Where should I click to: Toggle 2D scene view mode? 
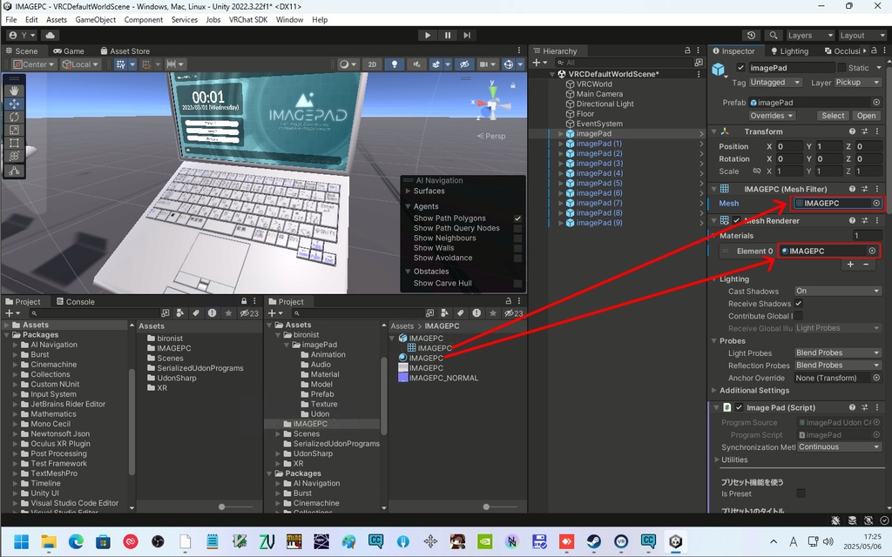[x=372, y=64]
